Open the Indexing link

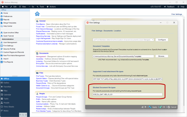coord(39,61)
